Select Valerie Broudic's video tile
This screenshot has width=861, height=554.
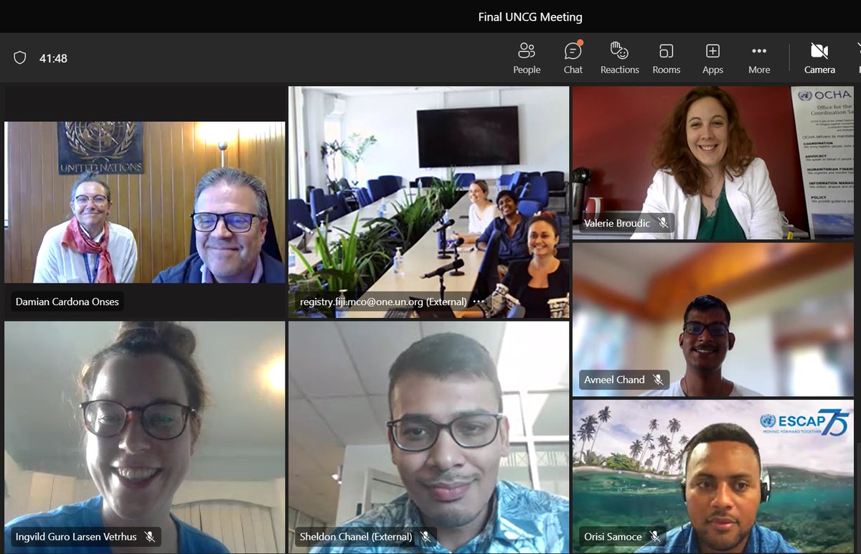[x=713, y=163]
